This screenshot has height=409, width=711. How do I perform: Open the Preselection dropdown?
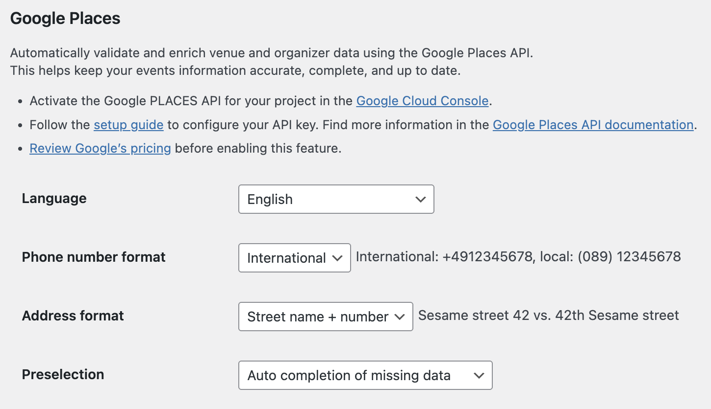point(365,375)
